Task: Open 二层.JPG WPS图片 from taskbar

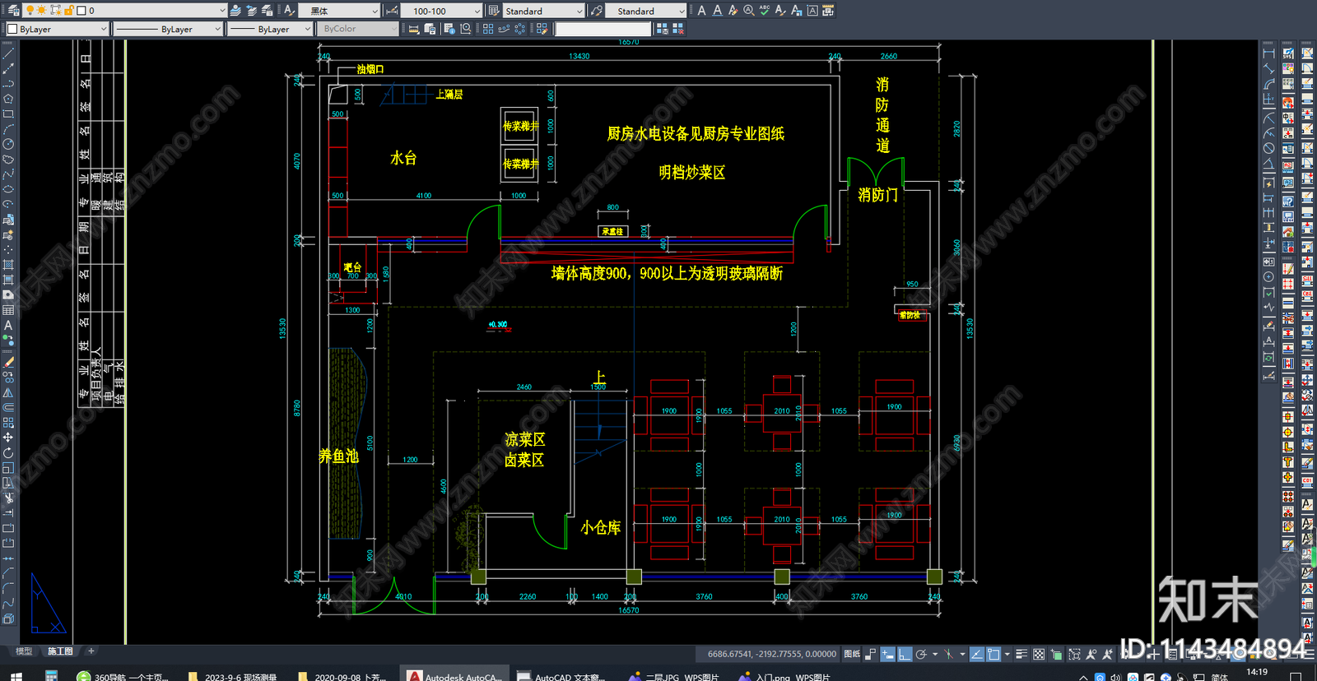Action: tap(673, 676)
